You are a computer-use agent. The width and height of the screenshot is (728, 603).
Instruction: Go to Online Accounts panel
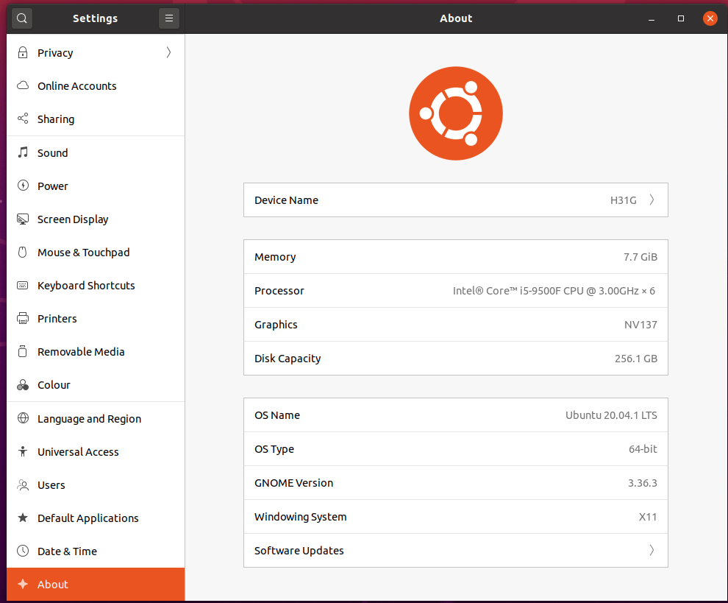point(96,86)
